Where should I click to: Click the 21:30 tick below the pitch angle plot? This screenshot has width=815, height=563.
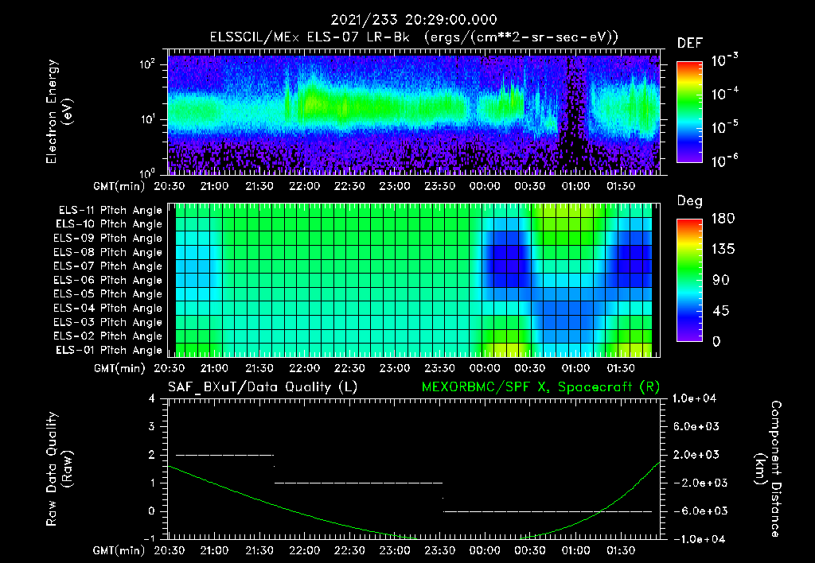click(259, 368)
